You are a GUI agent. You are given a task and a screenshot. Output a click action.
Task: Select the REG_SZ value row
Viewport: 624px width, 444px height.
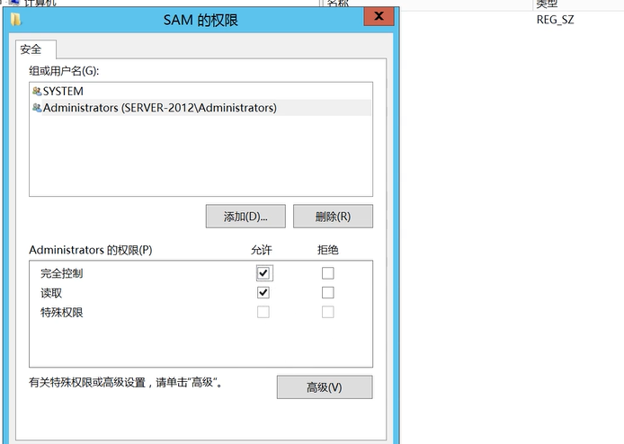click(x=555, y=19)
